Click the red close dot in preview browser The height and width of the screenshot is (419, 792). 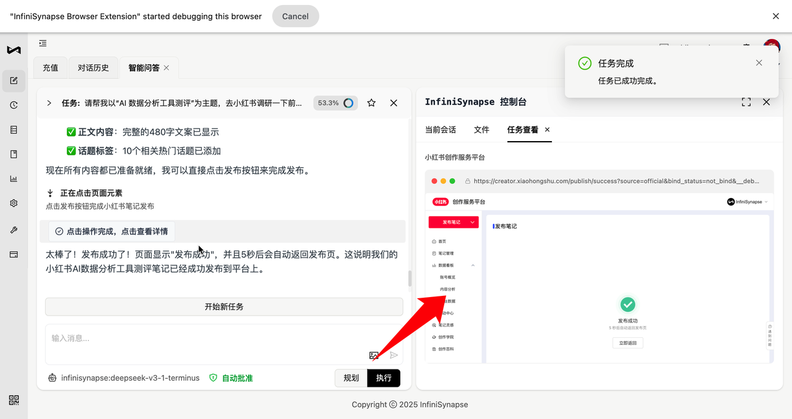434,181
